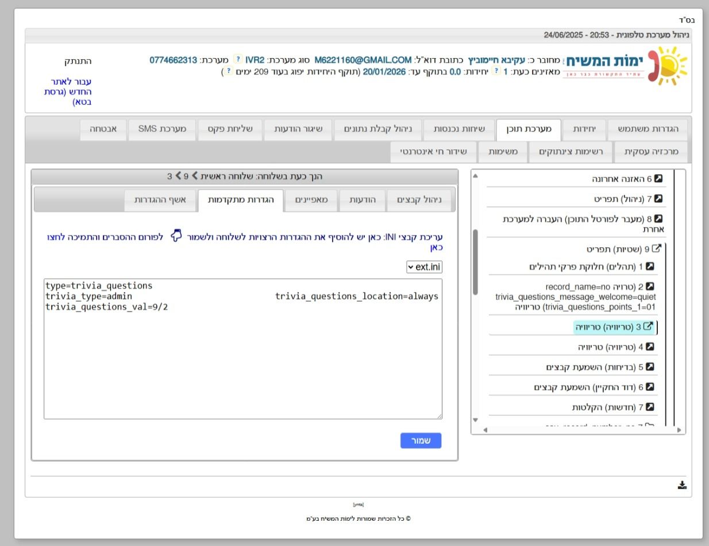Click breadcrumb chevron after שלוחה ראשית
The image size is (709, 546).
194,176
